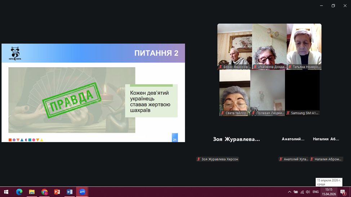Click the taskbar clock showing 13:15
Viewport: 351px width, 197px height.
329,192
